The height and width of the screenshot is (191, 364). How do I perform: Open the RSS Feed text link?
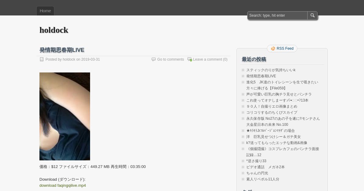pyautogui.click(x=285, y=49)
